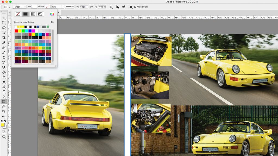Enable Quick Mask mode
The height and width of the screenshot is (156, 278).
pyautogui.click(x=4, y=131)
